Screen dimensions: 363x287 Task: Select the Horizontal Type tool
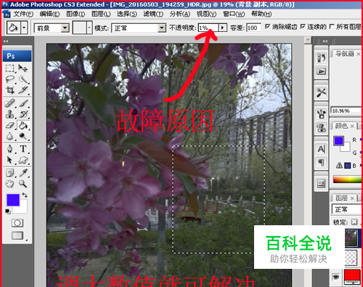tap(23, 149)
